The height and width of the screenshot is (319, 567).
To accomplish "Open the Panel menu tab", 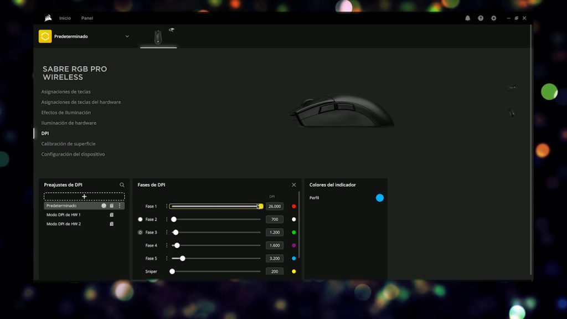I will tap(87, 18).
